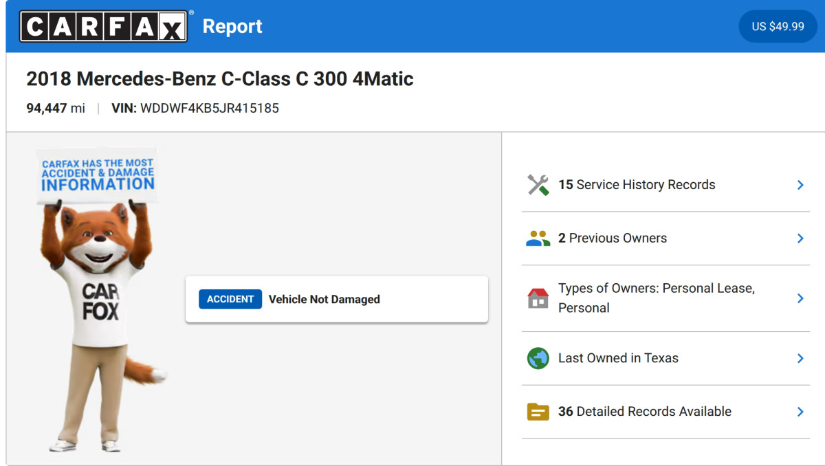
Task: Select VIN WDDWF4KB5JR415185
Action: [195, 108]
